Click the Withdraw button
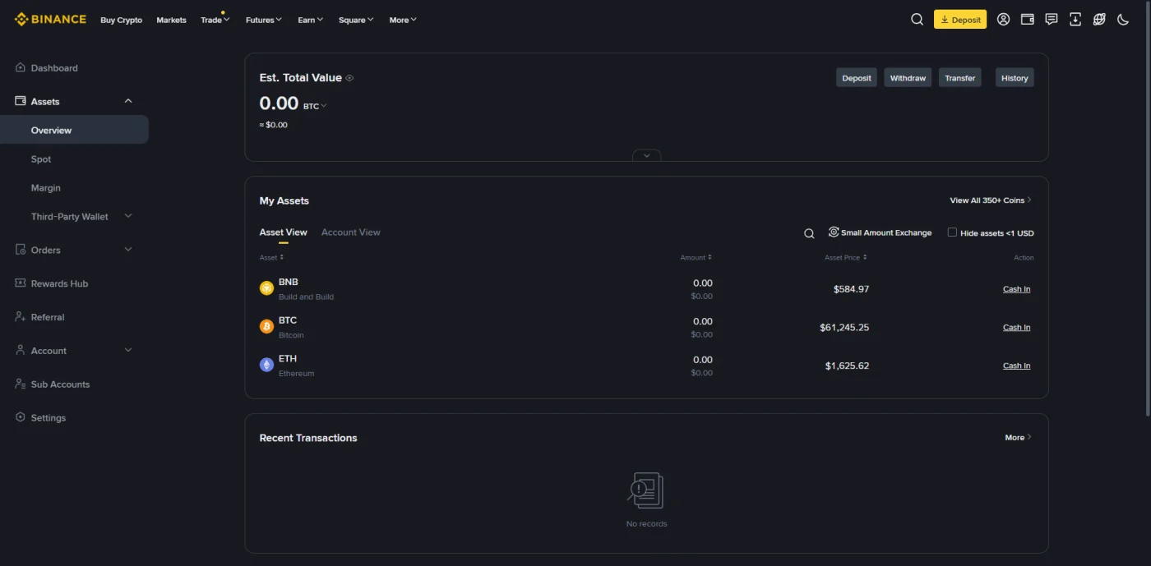Screen dimensions: 1151x566 (x=908, y=78)
